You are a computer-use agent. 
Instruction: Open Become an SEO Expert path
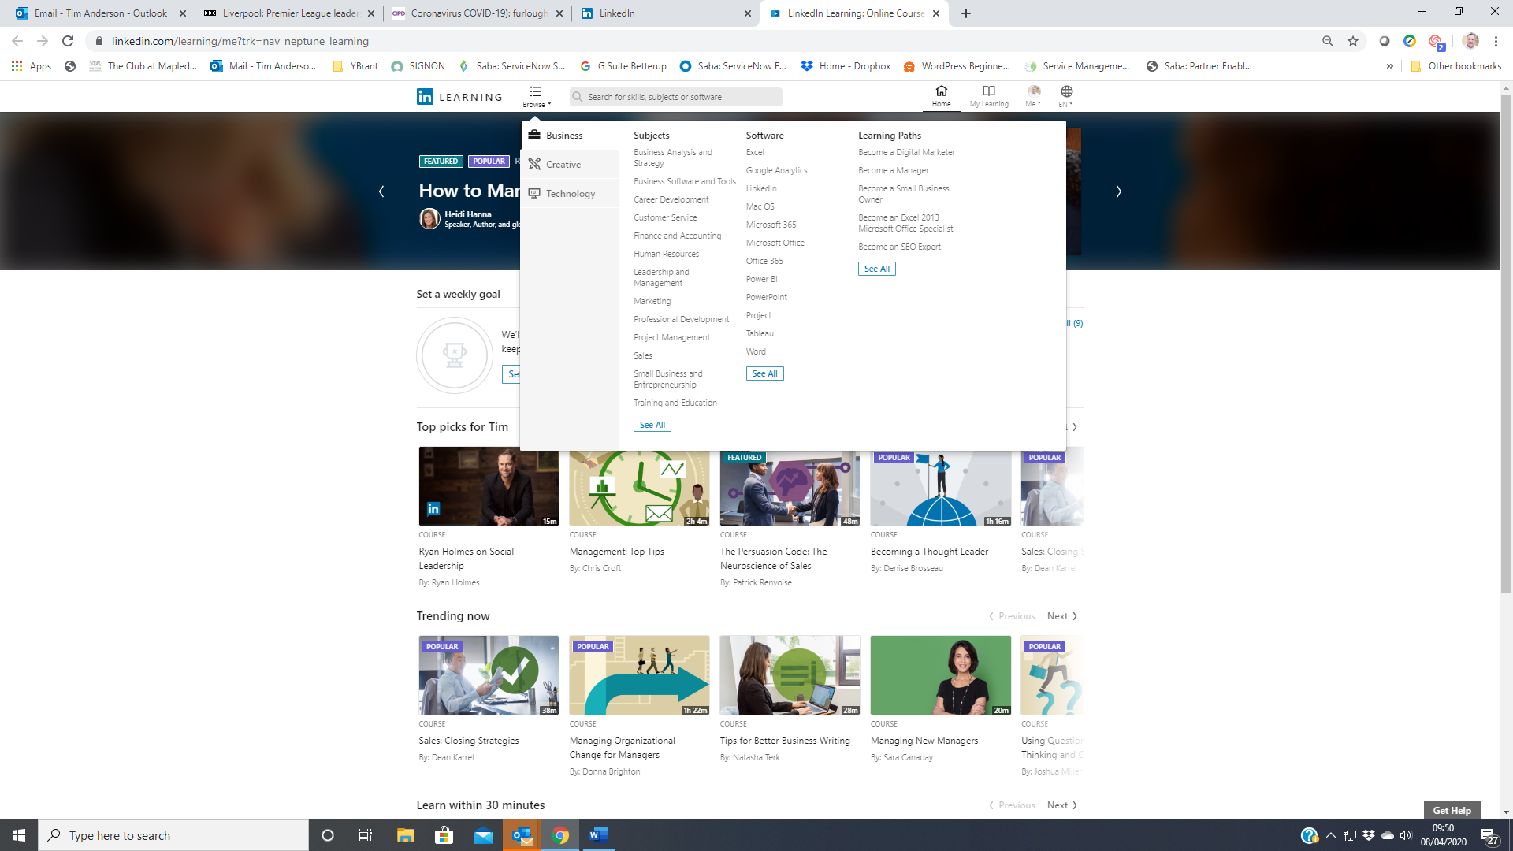(x=899, y=247)
